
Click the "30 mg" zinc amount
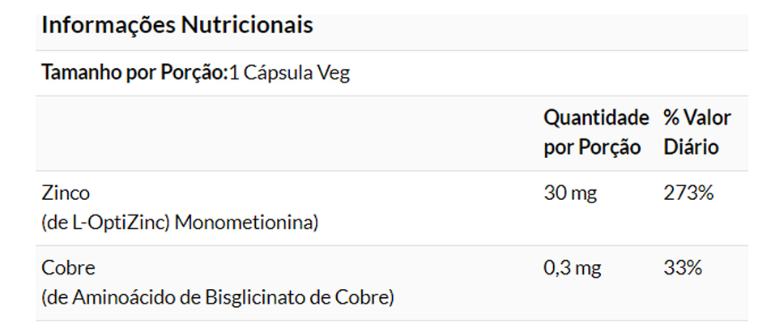tap(569, 194)
